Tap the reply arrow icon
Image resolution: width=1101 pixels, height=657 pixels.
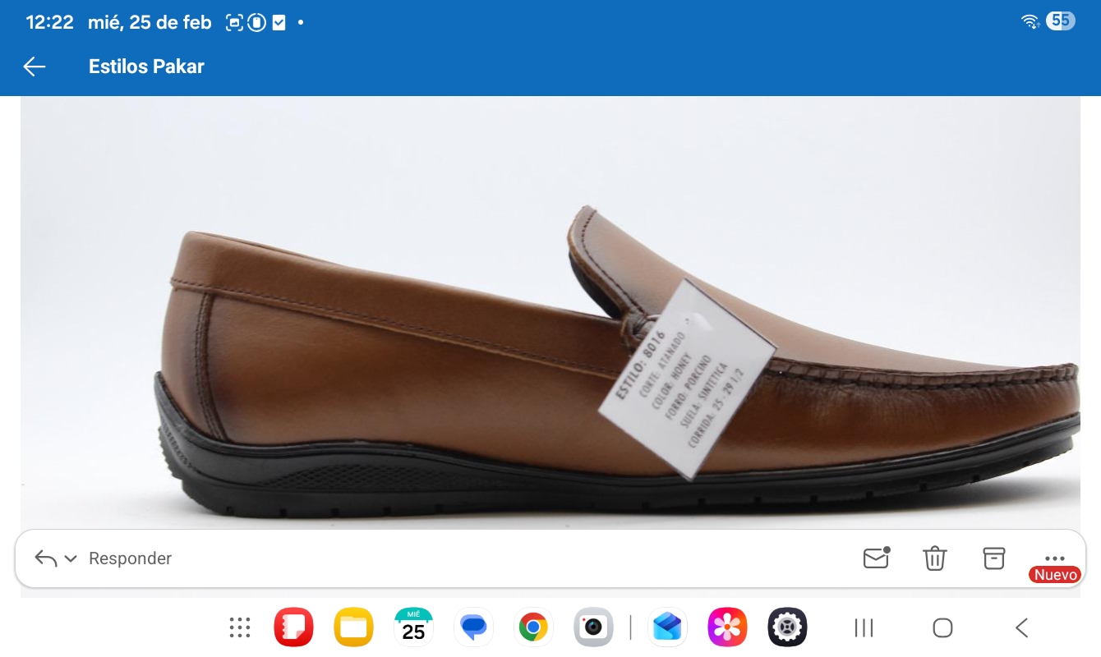pos(46,558)
